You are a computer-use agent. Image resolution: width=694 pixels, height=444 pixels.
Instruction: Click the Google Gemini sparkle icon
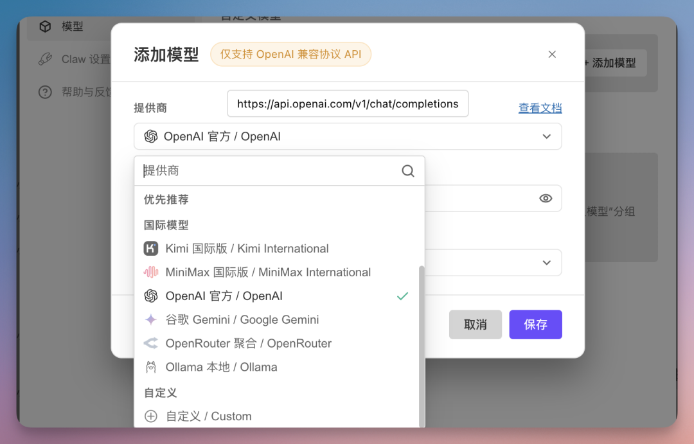pyautogui.click(x=151, y=319)
